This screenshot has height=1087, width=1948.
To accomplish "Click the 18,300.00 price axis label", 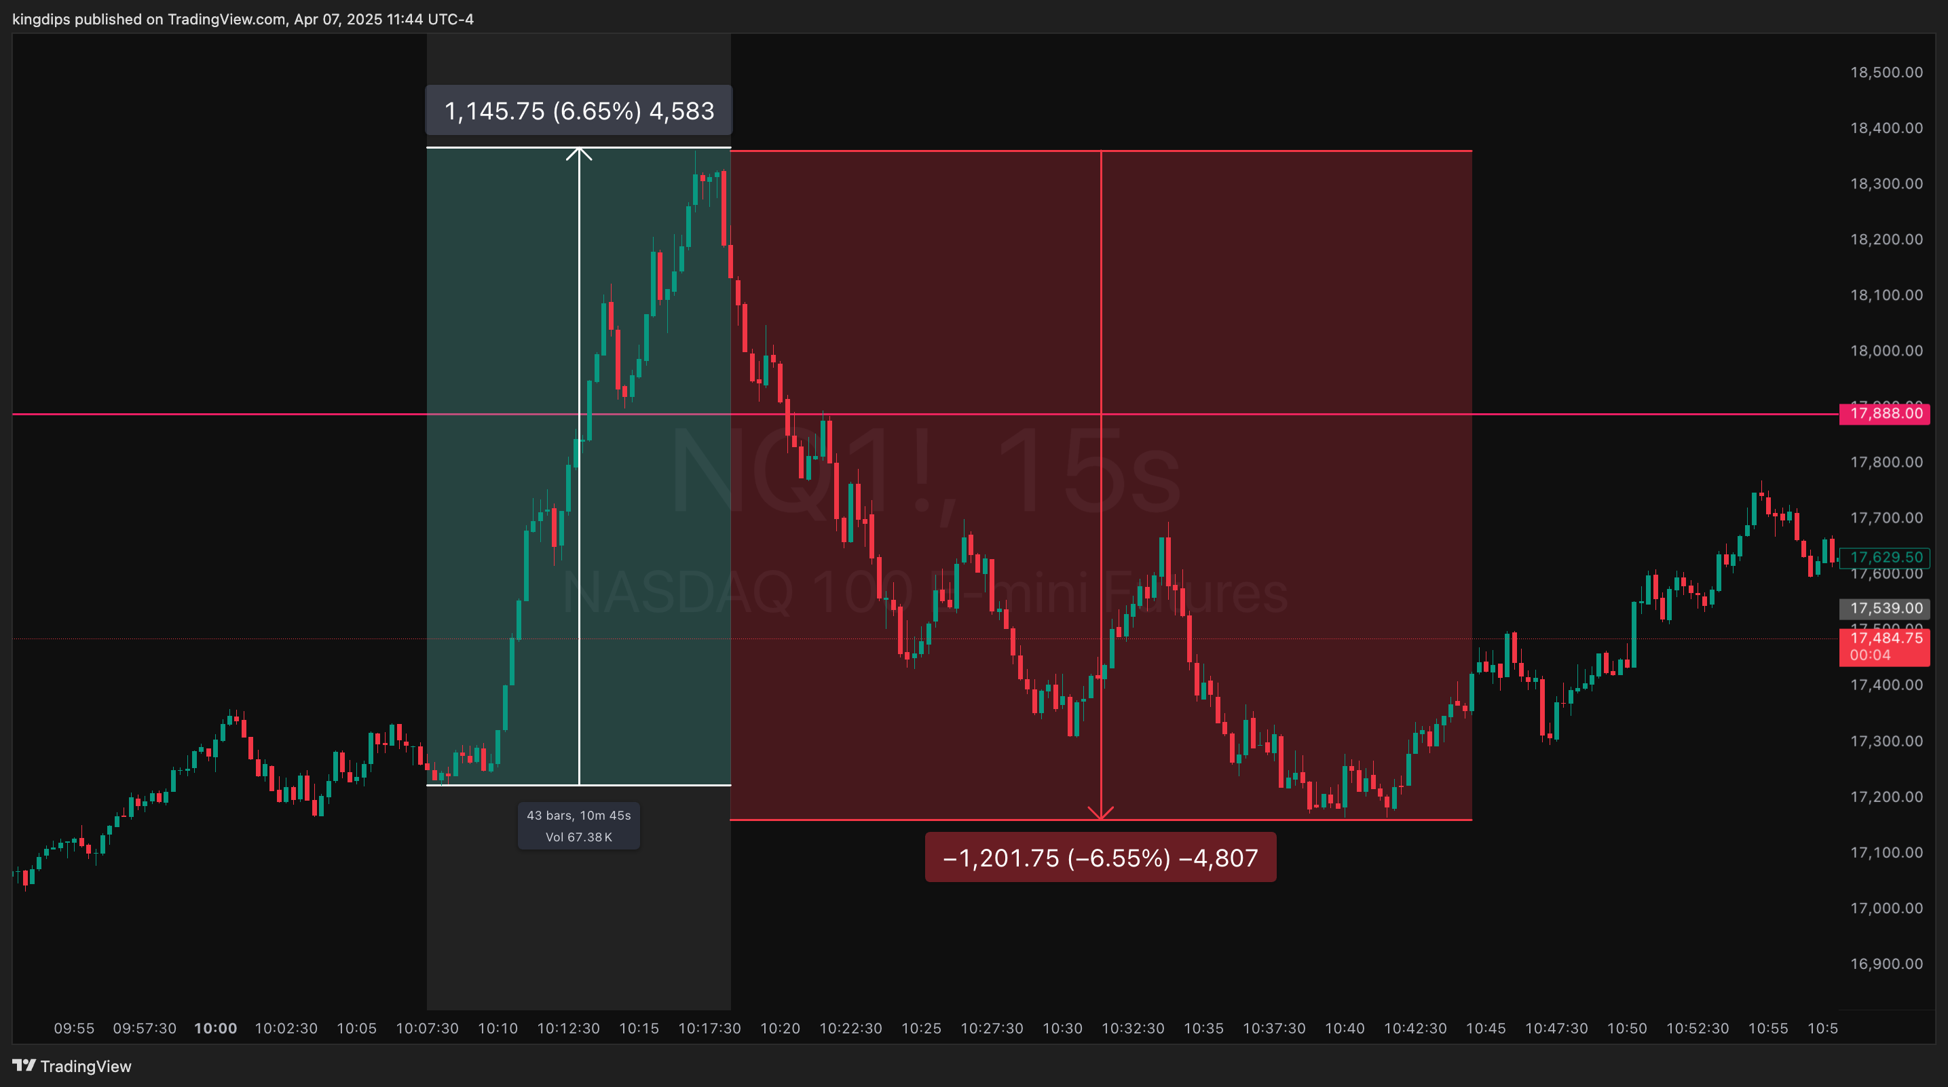I will click(1886, 184).
